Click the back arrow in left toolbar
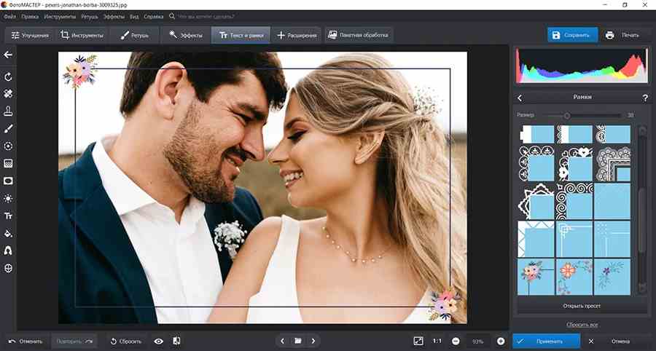The width and height of the screenshot is (656, 351). [9, 55]
